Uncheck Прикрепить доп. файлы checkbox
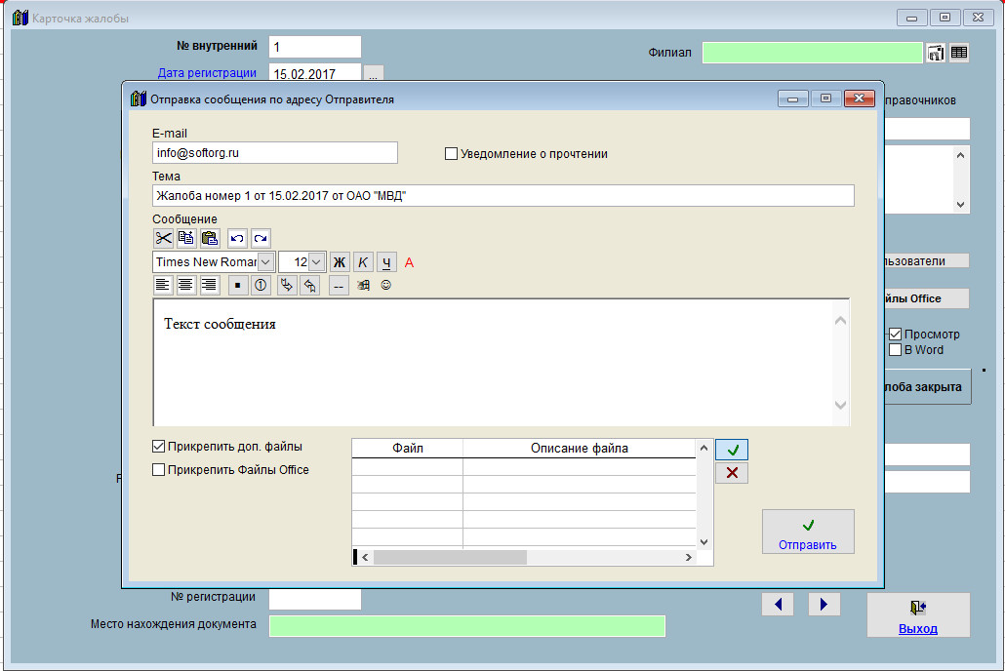This screenshot has width=1005, height=671. [x=159, y=447]
